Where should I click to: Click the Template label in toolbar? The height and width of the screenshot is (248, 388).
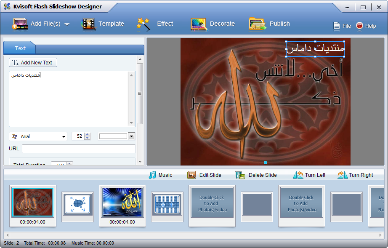111,24
